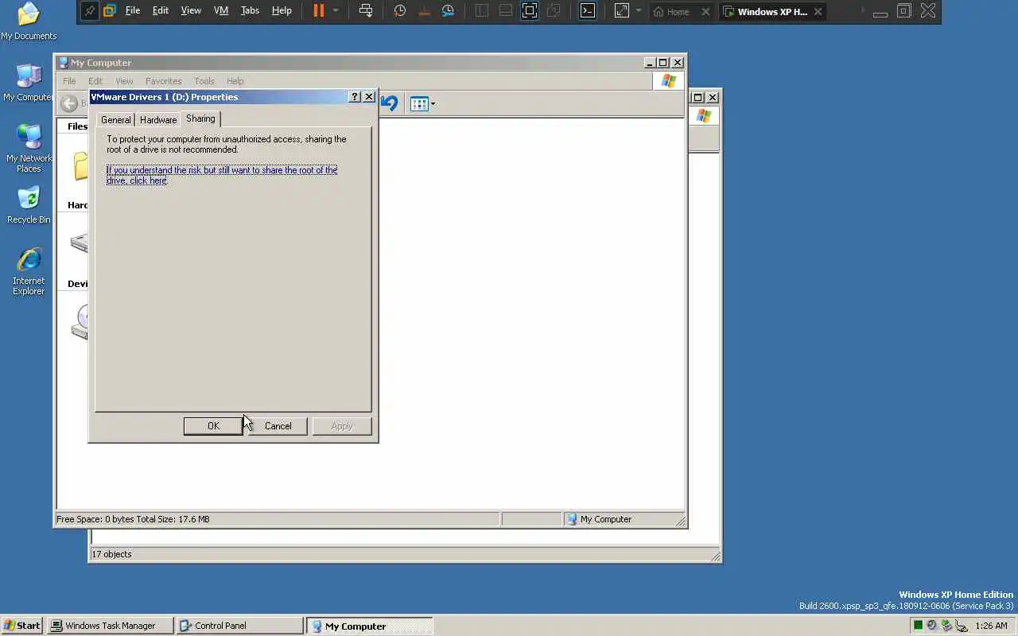Screen dimensions: 1018x636
Task: Click OK in the Properties dialog
Action: pos(213,426)
